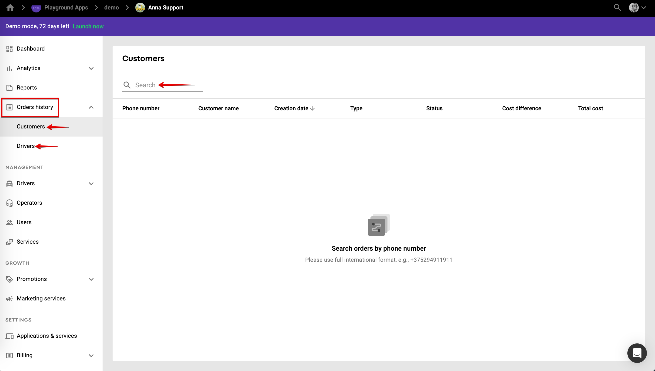Click the Operators headset icon

[x=9, y=203]
